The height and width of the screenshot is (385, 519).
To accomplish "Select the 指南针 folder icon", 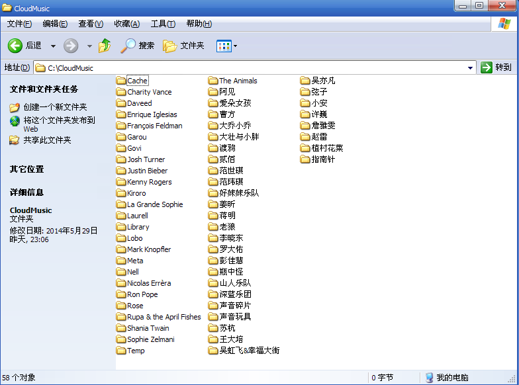I will pos(305,159).
